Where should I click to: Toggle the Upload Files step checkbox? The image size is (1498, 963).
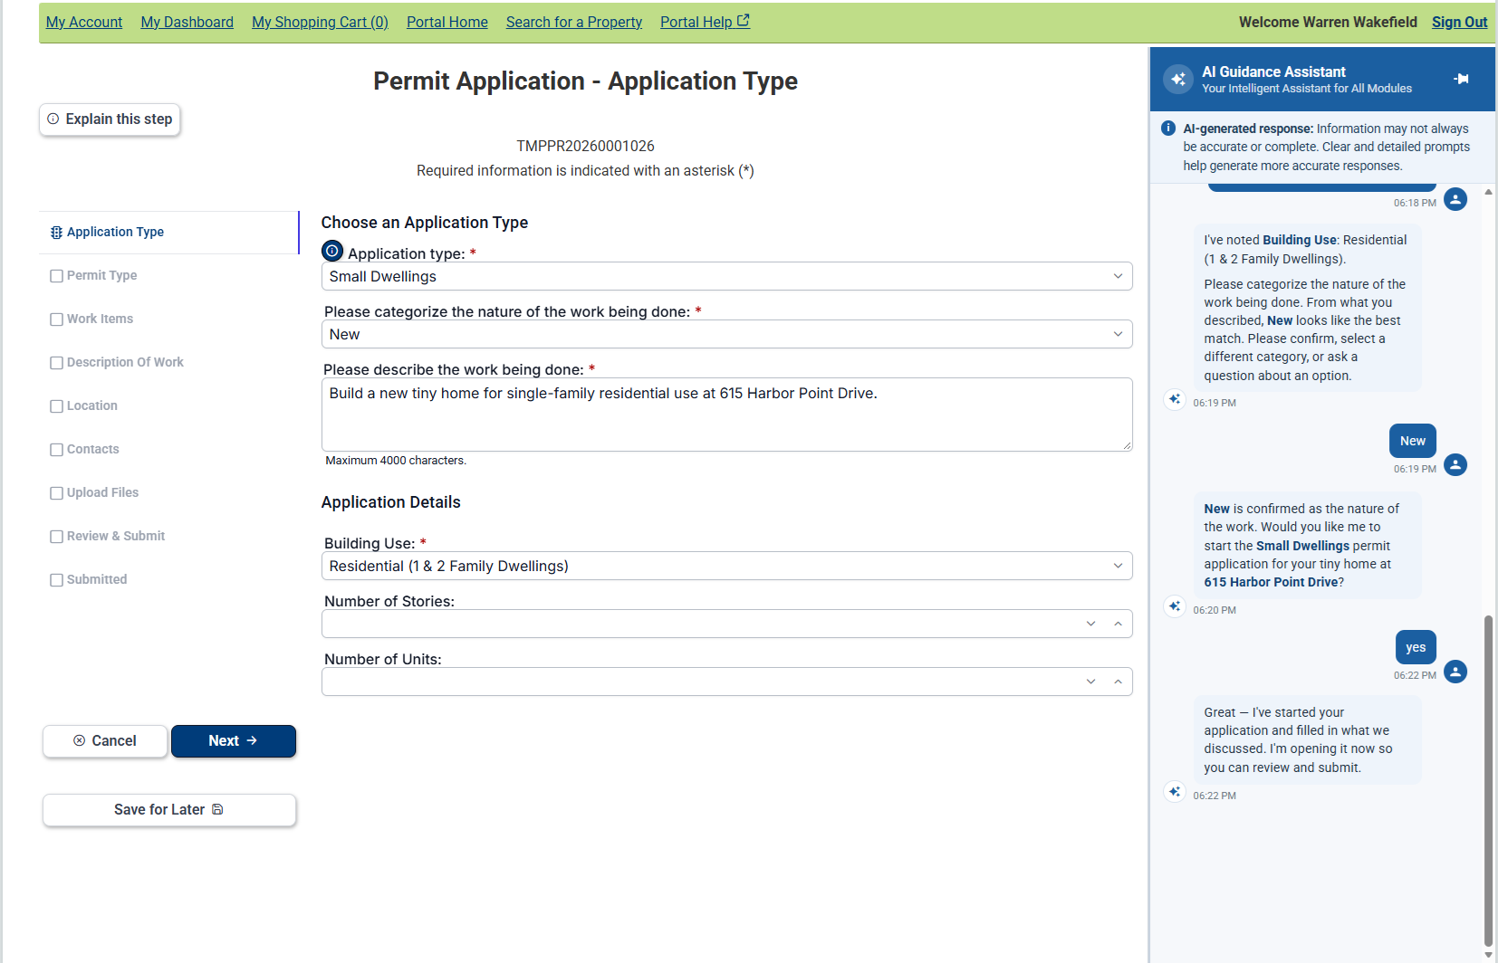[x=56, y=493]
